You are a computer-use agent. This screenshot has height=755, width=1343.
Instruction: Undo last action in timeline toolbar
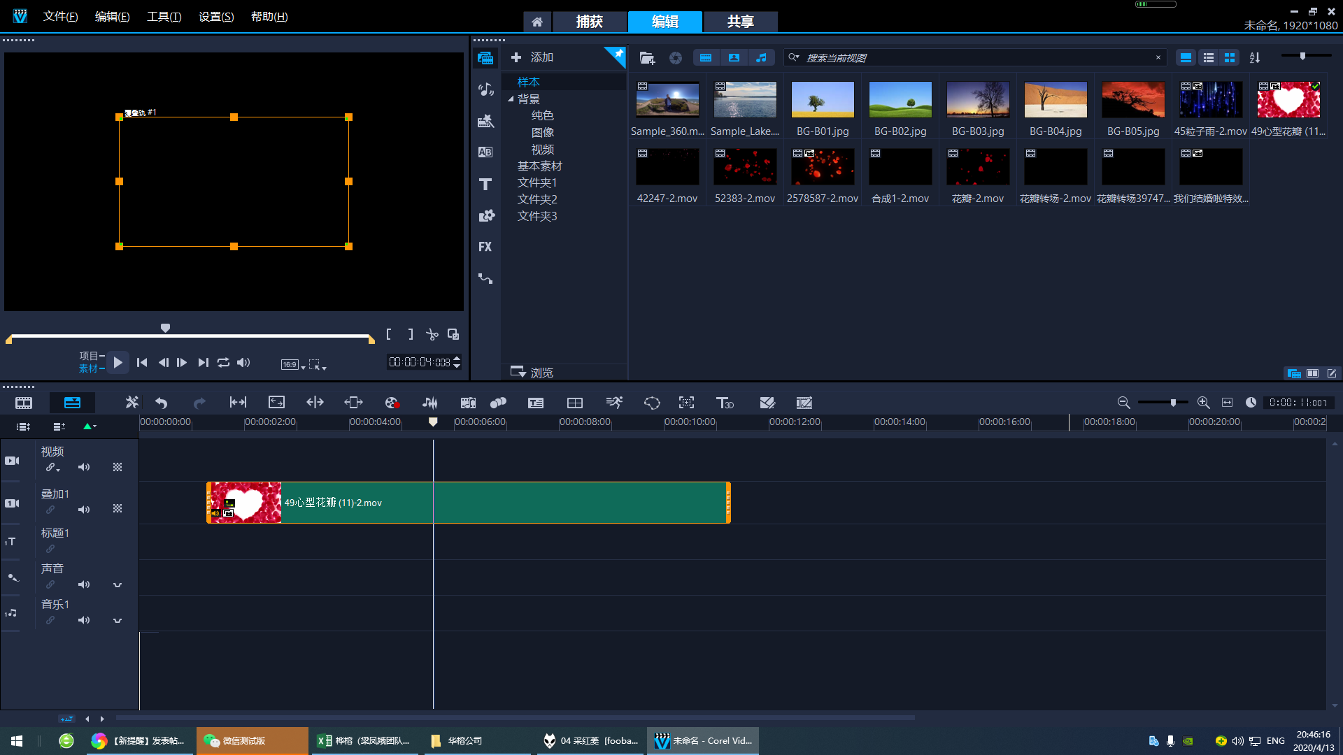point(162,403)
